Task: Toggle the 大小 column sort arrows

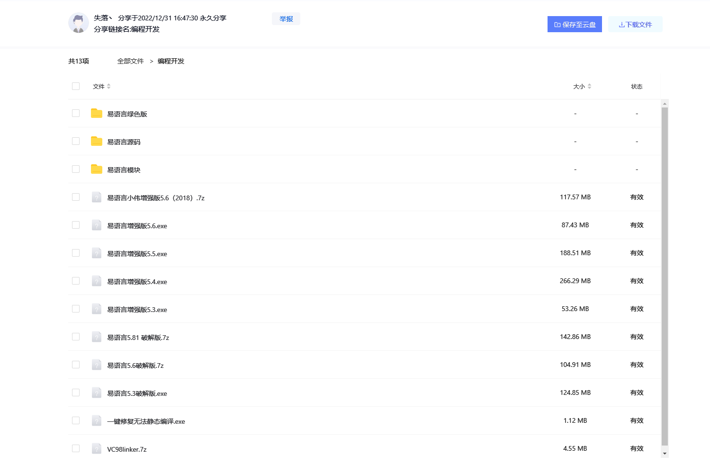Action: (x=590, y=86)
